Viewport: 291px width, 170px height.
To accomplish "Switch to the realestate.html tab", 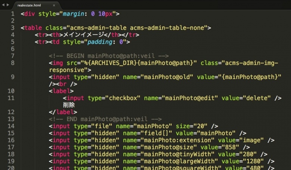I will point(30,5).
